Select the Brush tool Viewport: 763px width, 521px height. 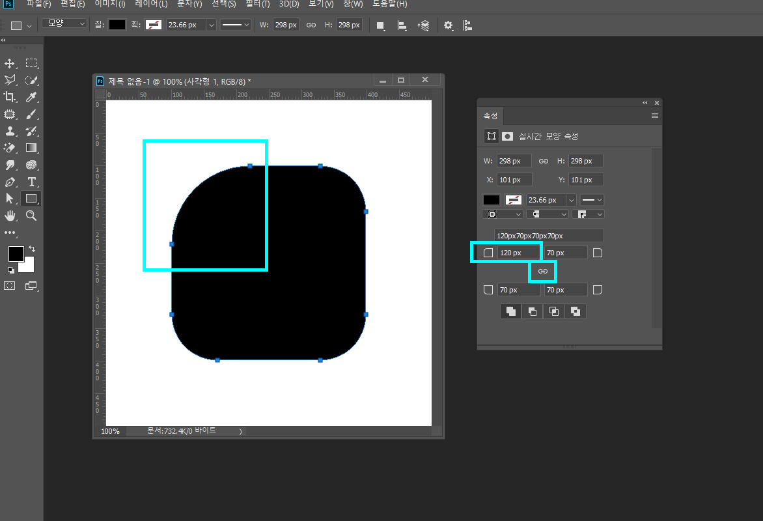pos(31,115)
